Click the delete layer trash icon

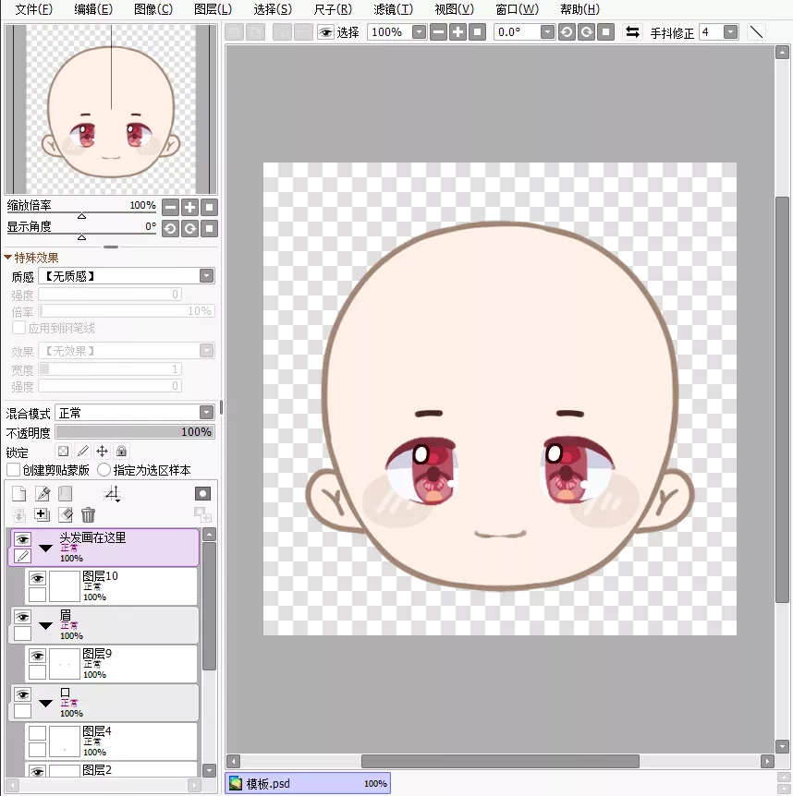(88, 514)
